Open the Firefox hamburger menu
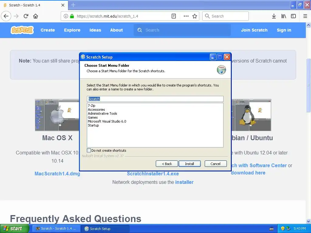The width and height of the screenshot is (311, 233). [x=305, y=16]
